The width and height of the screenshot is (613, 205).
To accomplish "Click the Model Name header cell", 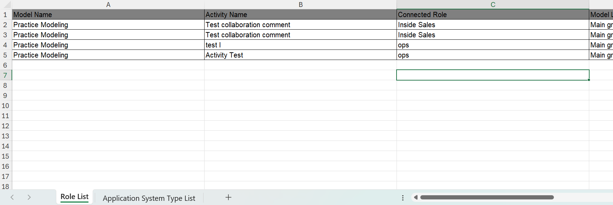I will [108, 15].
